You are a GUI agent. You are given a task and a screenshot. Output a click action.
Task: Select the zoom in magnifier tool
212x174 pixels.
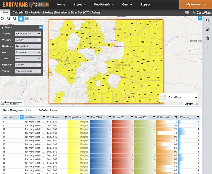[x=9, y=19]
